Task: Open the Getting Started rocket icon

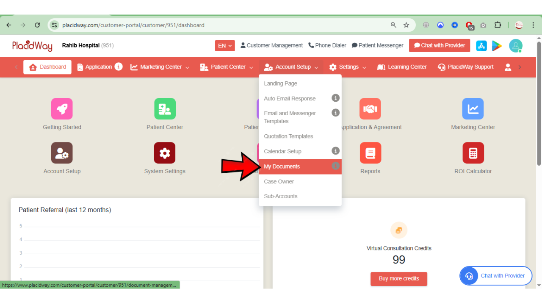Action: pos(62,109)
